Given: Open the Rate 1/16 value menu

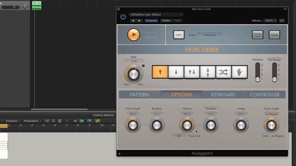Looking at the screenshot, I should [x=134, y=61].
